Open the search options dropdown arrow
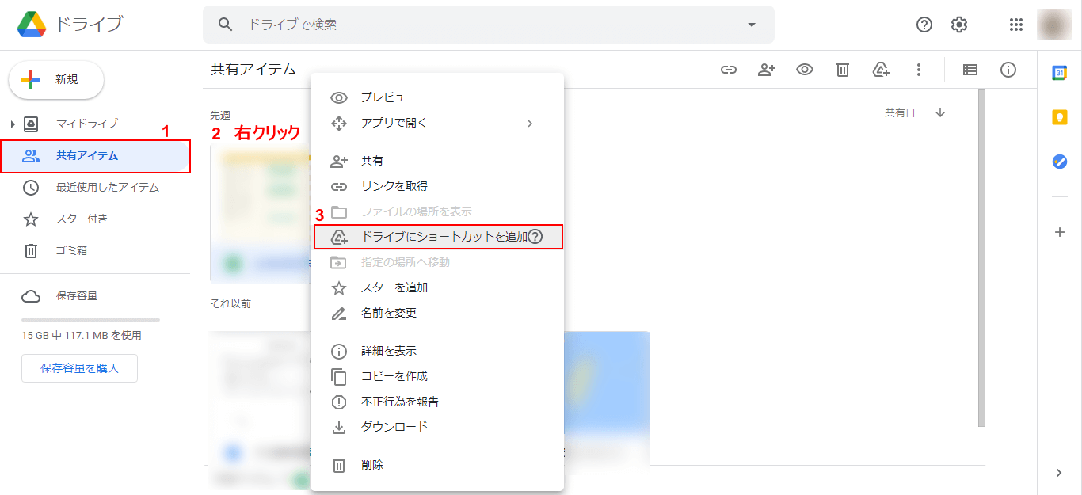This screenshot has height=495, width=1082. pyautogui.click(x=751, y=25)
